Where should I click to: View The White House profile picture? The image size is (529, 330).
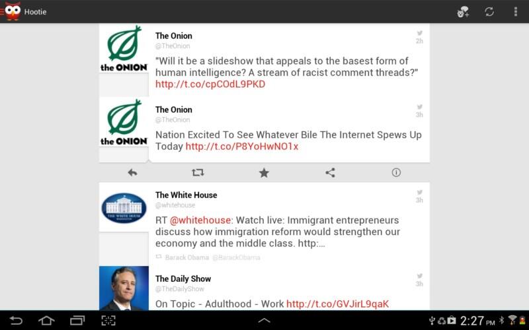124,208
